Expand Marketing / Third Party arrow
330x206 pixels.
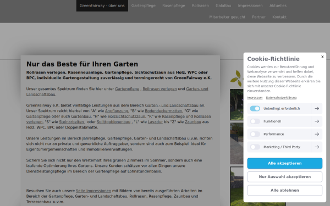click(317, 147)
